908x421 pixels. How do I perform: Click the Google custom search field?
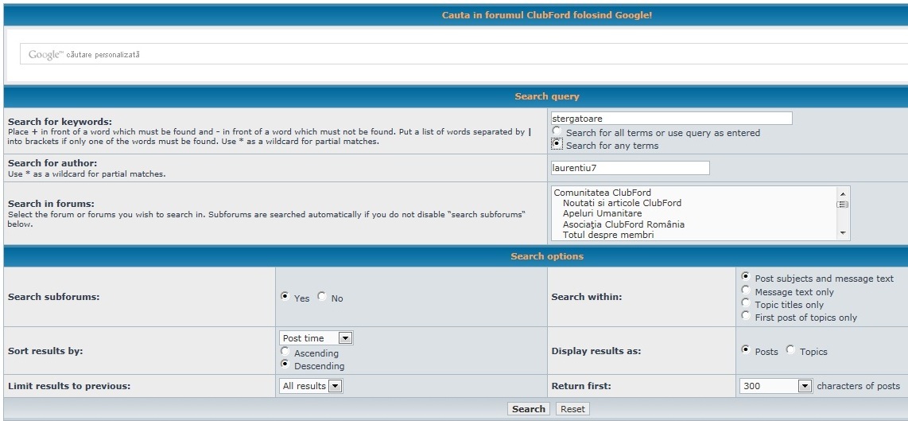click(x=461, y=54)
